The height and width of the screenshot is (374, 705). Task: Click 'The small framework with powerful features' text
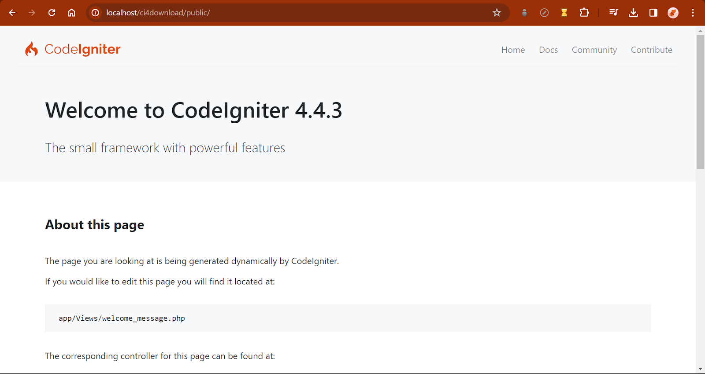pos(165,148)
